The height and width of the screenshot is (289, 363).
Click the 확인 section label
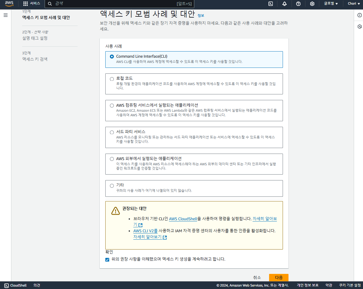click(x=109, y=252)
